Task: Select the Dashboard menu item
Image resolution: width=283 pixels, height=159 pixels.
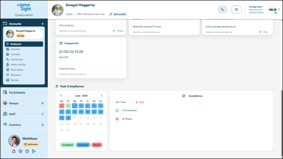Action: 24,44
